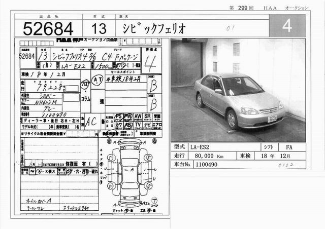The width and height of the screenshot is (325, 229).
Task: Click the TV option box
Action: [138, 126]
